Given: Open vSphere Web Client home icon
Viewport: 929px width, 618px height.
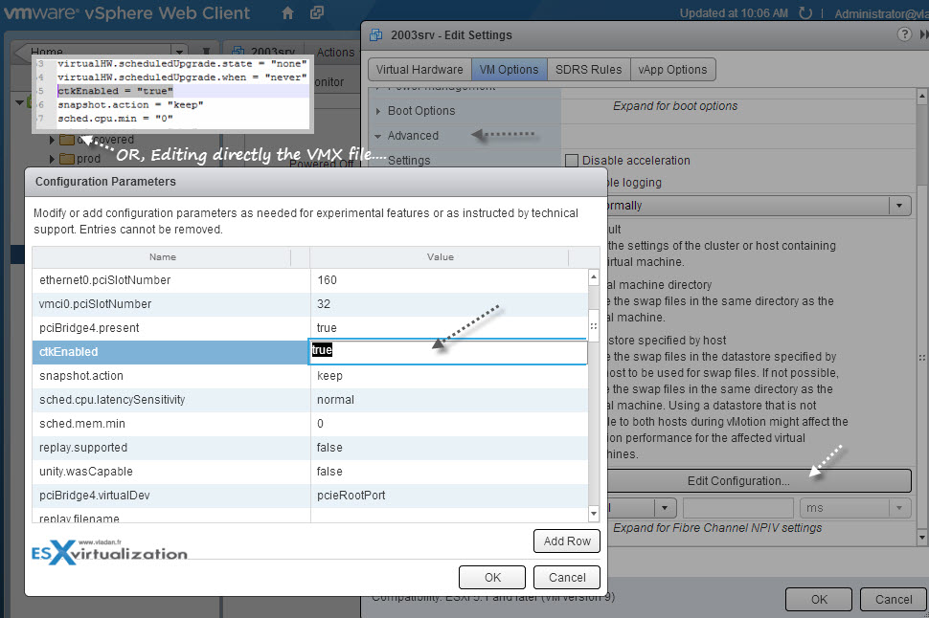Looking at the screenshot, I should (287, 13).
